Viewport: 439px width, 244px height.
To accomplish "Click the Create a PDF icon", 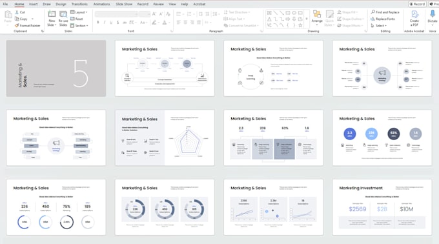I will [x=414, y=14].
